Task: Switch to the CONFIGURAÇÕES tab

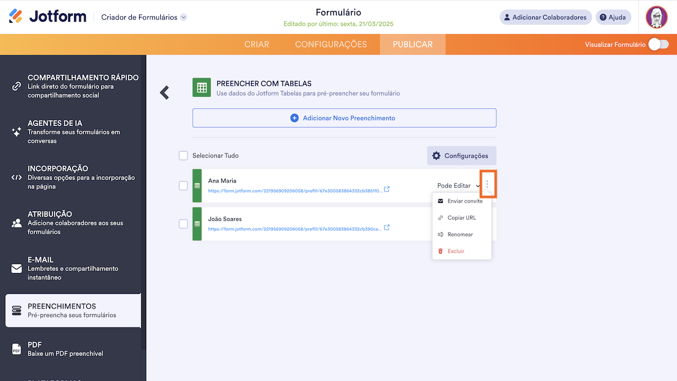Action: 331,44
